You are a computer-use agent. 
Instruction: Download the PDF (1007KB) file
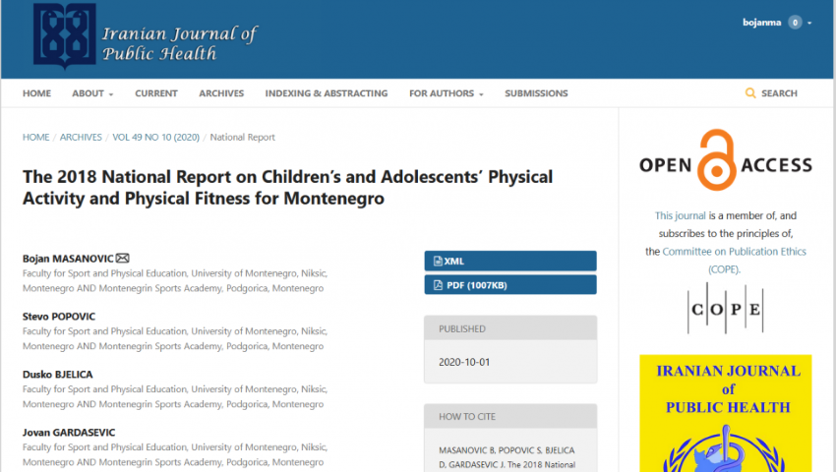509,285
